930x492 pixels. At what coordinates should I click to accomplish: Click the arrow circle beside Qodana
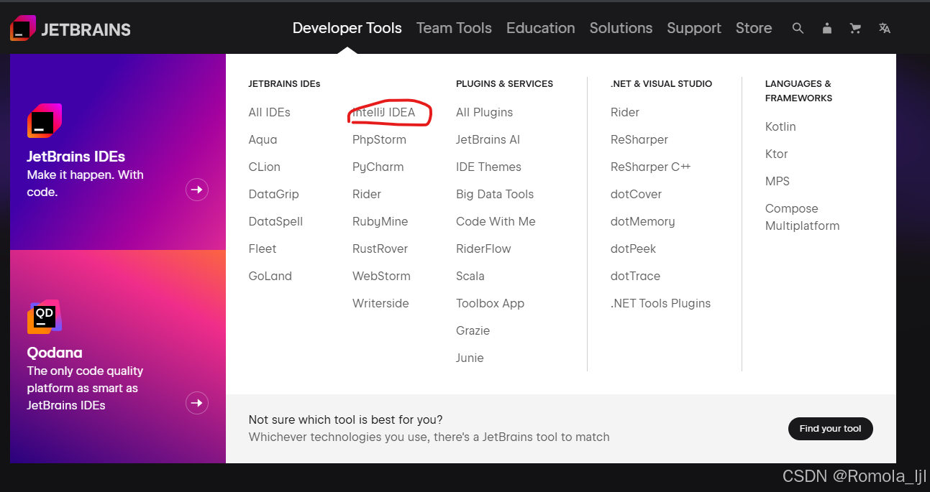click(x=197, y=403)
